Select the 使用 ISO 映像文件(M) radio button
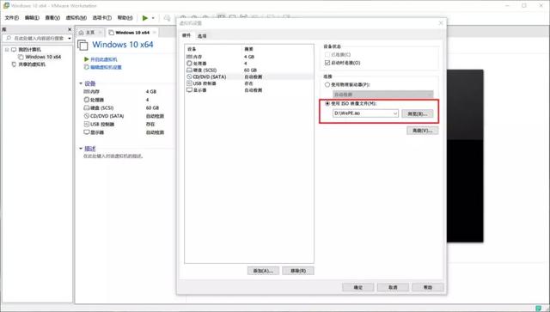Image resolution: width=550 pixels, height=312 pixels. 327,103
